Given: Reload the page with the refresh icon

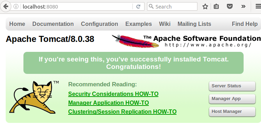Looking at the screenshot, I should (138, 6).
